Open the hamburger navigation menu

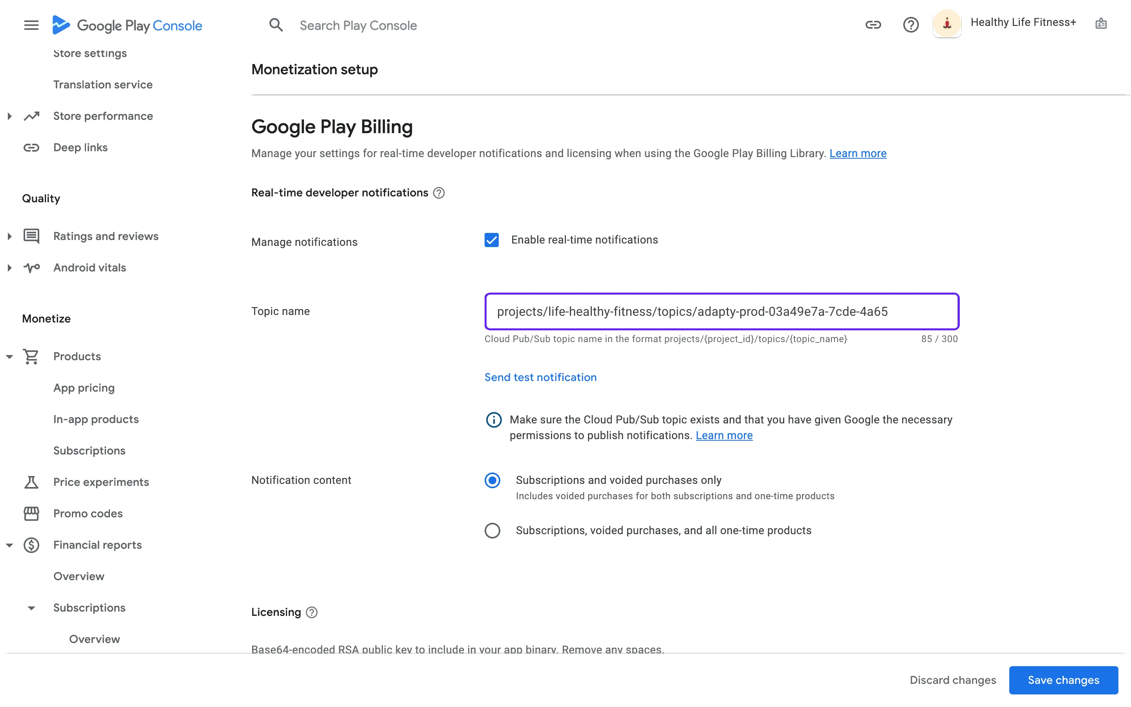point(31,25)
